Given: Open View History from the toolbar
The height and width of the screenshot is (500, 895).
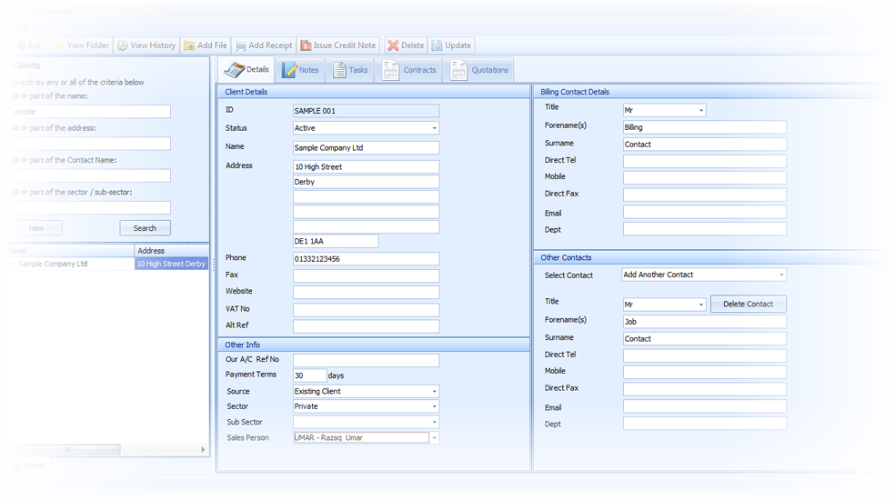Looking at the screenshot, I should [x=123, y=45].
